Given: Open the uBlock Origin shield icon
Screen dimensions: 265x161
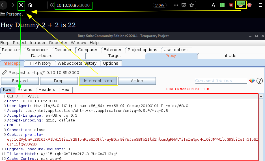Looking at the screenshot, I should (x=231, y=5).
